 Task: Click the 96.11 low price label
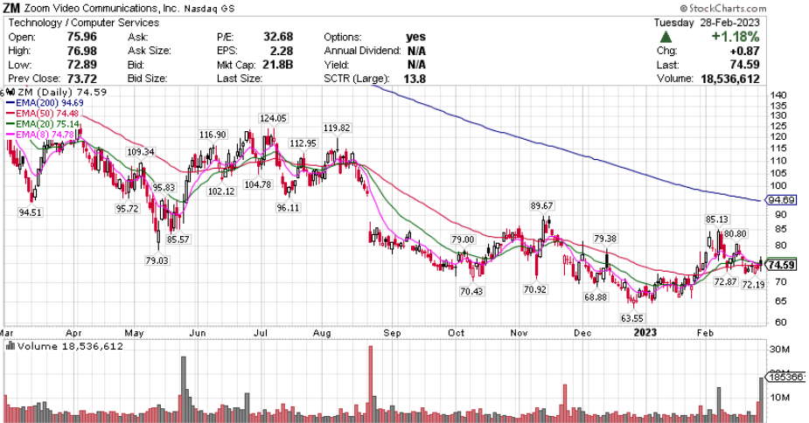[x=288, y=207]
